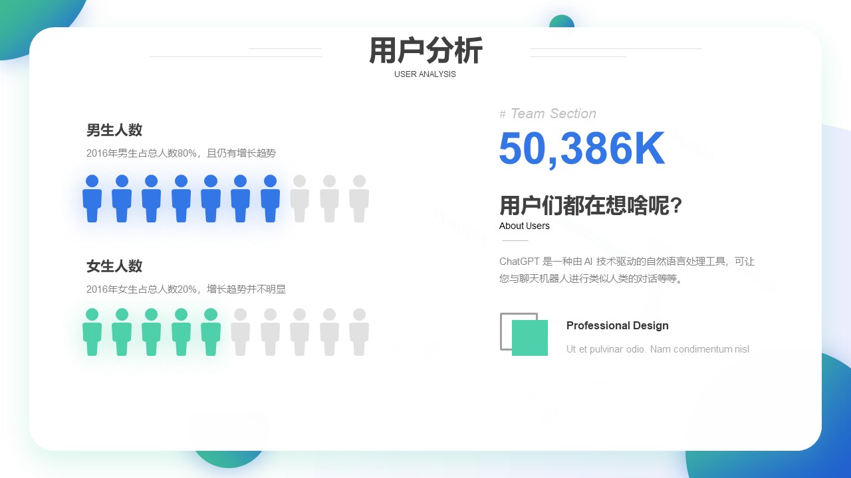Click the ChatGPT description paragraph

point(627,270)
